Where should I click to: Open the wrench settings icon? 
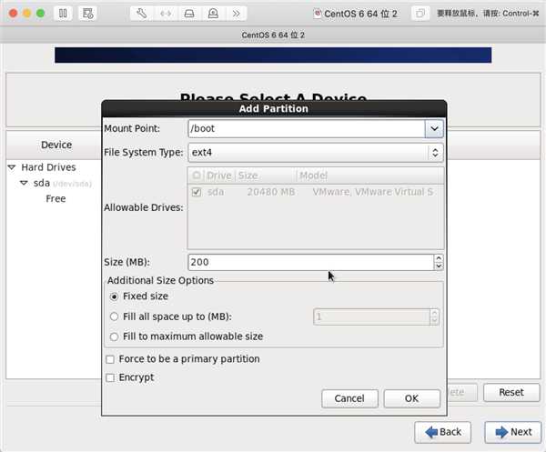point(141,14)
